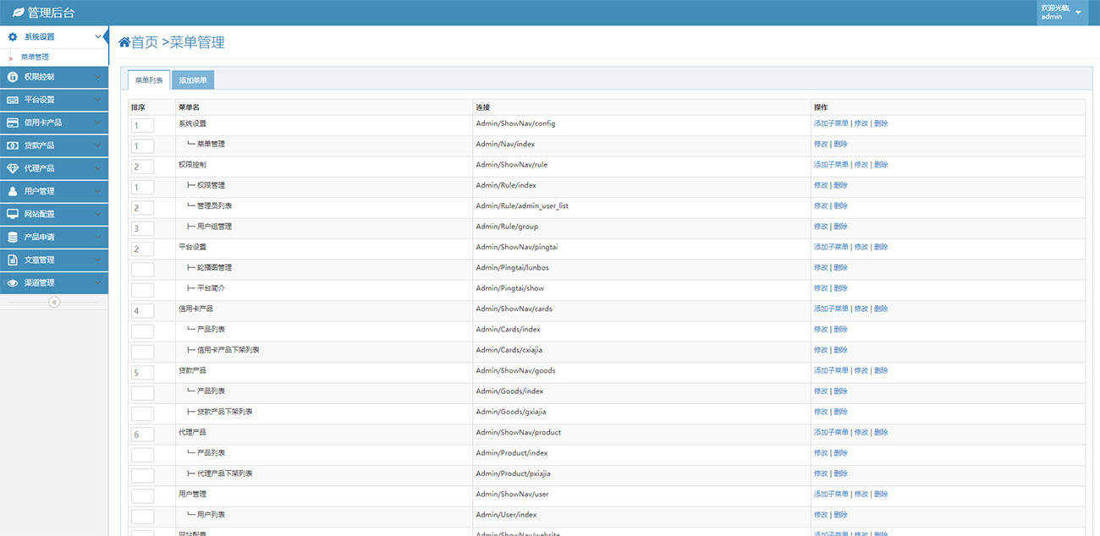Switch to the 菜单列表 tab
The width and height of the screenshot is (1100, 536).
point(149,79)
